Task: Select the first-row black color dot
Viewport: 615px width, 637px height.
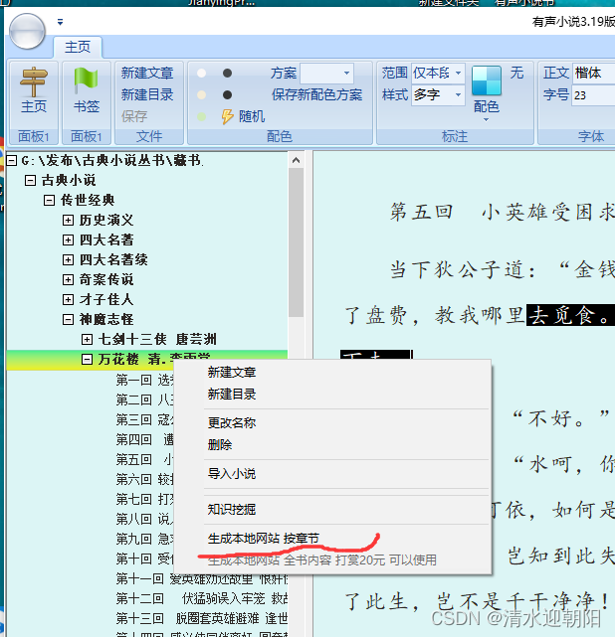Action: [x=227, y=74]
